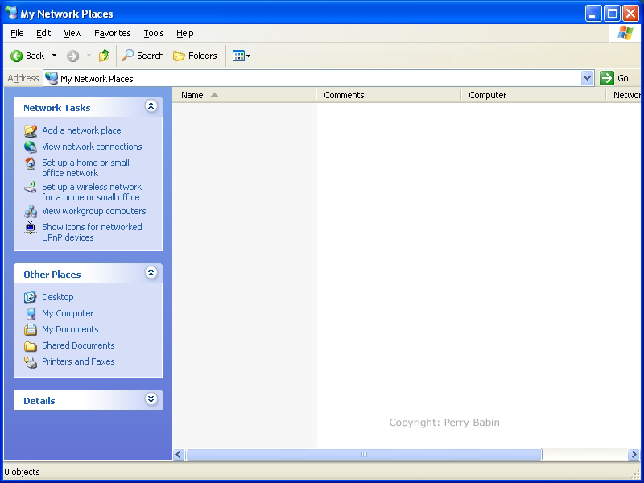Go up one folder level icon
Image resolution: width=644 pixels, height=483 pixels.
tap(105, 56)
